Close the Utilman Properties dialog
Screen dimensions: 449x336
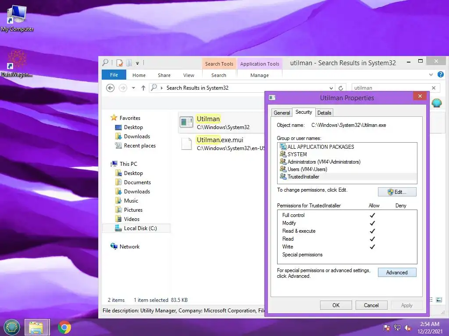click(420, 96)
